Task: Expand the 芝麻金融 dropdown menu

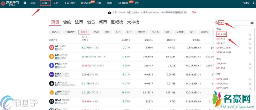Action: click(x=70, y=3)
